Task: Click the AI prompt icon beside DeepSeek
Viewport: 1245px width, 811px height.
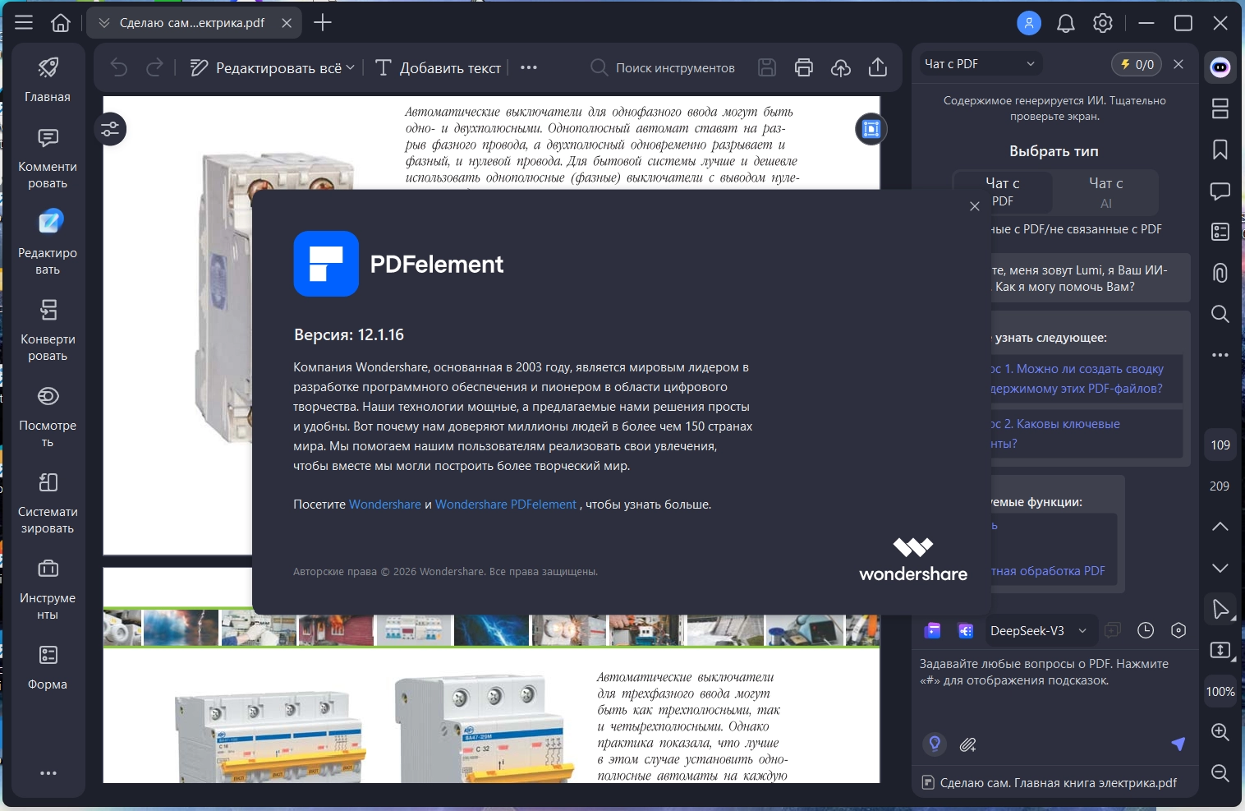Action: click(x=966, y=630)
